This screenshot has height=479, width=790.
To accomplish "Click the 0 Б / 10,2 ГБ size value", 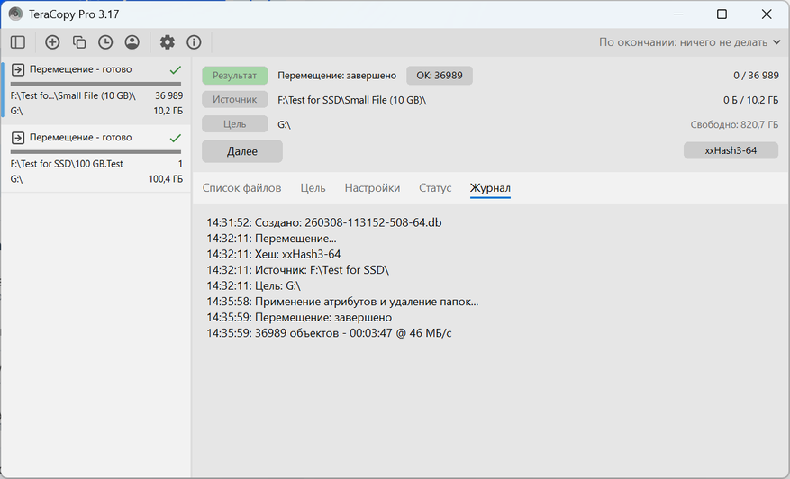I will click(750, 100).
